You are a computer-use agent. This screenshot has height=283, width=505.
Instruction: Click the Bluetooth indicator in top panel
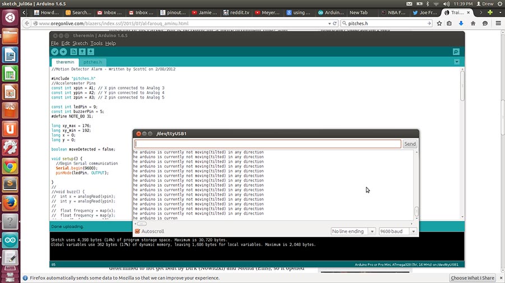coord(428,4)
